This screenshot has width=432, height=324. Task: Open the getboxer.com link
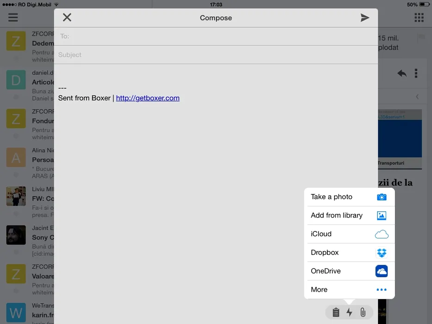(148, 98)
